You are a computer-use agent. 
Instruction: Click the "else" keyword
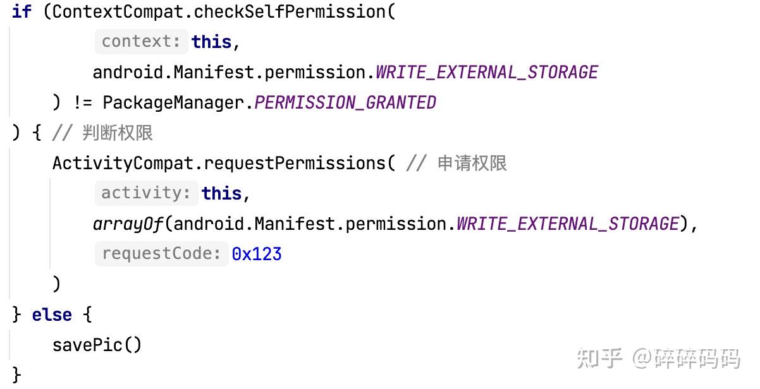(x=52, y=314)
